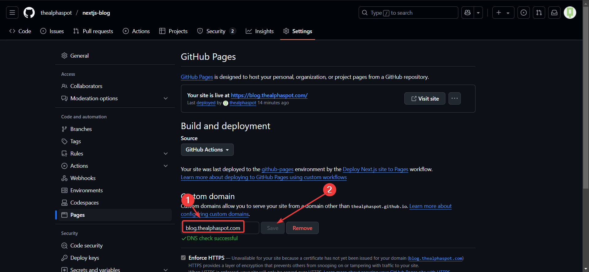The image size is (589, 272).
Task: Open the Deploy Next.js site to Pages workflow link
Action: [x=375, y=169]
